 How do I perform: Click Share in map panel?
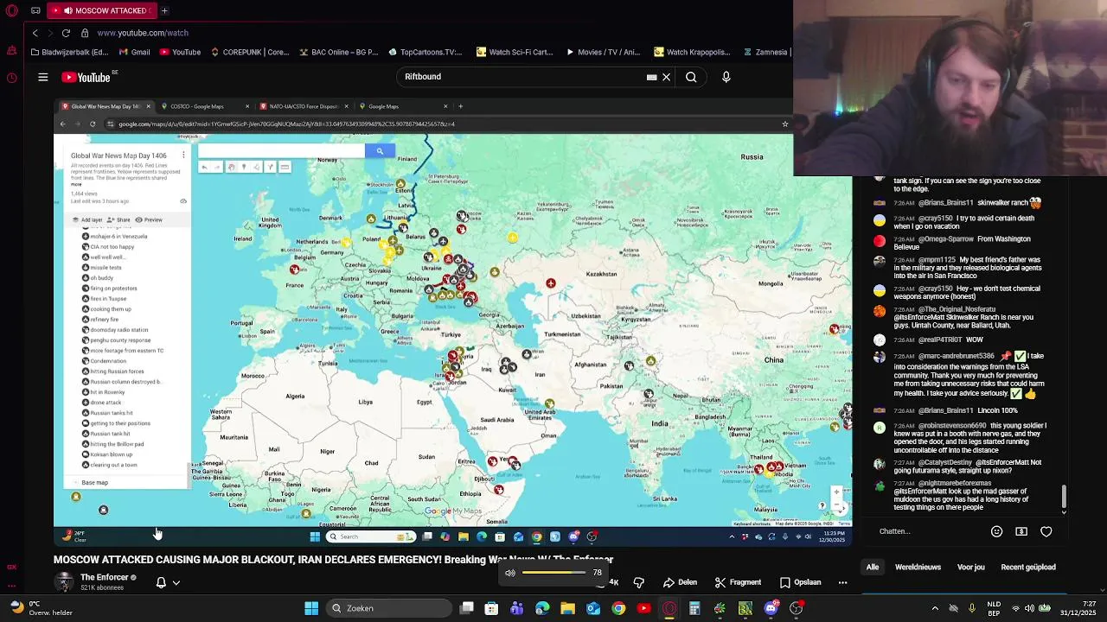pyautogui.click(x=118, y=219)
